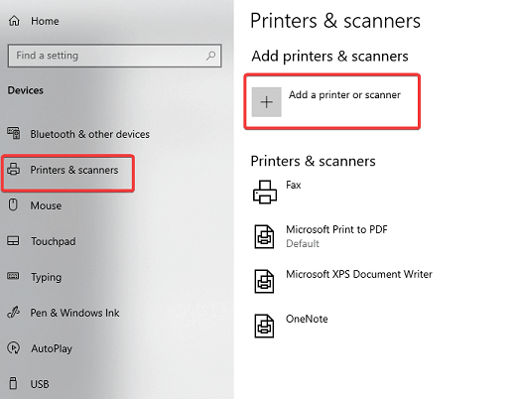Click the search magnifier icon

click(x=210, y=56)
